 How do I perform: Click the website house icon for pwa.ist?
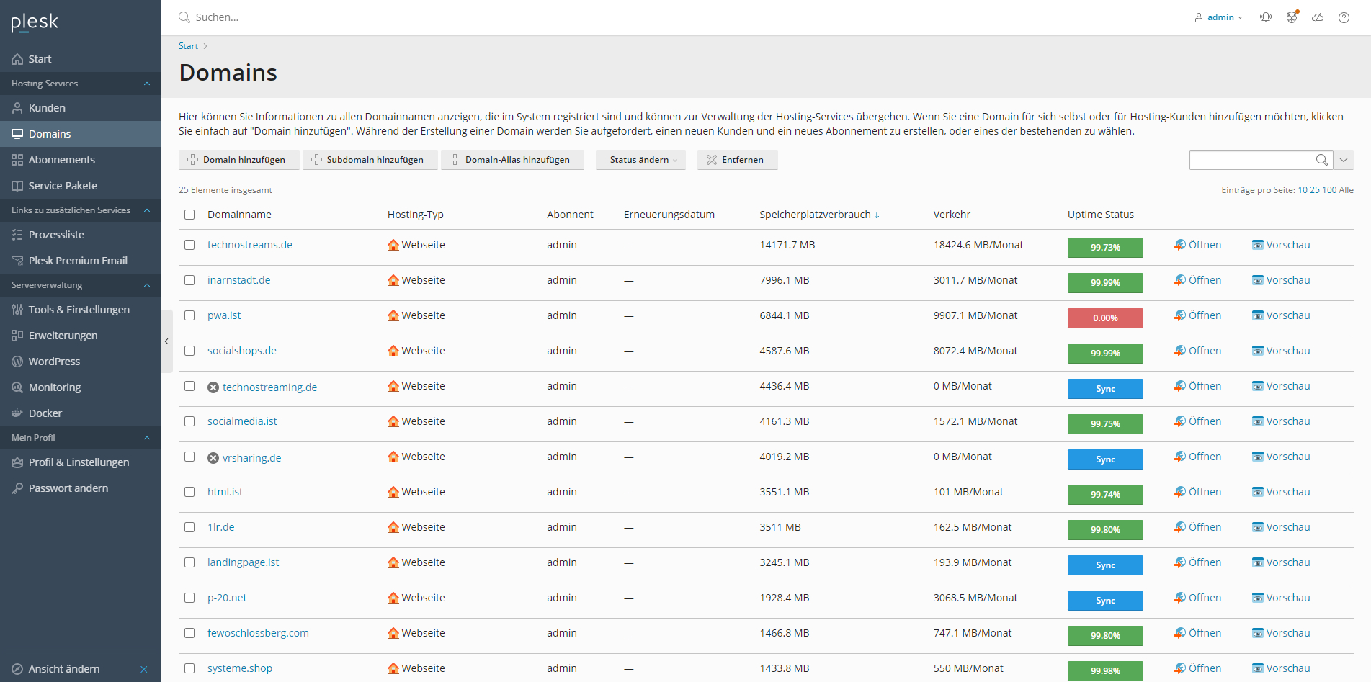click(x=393, y=315)
